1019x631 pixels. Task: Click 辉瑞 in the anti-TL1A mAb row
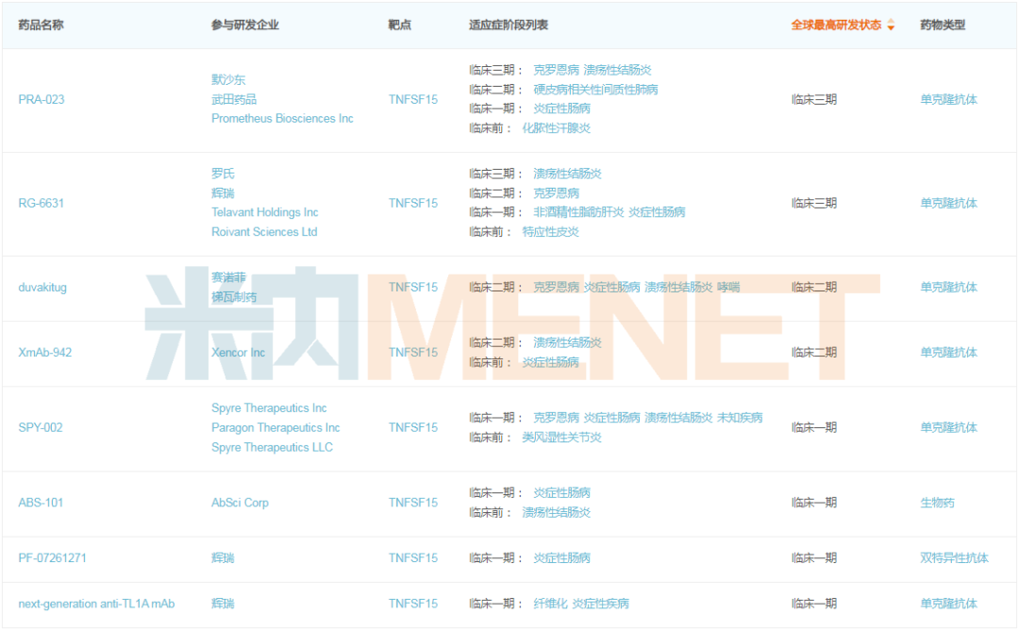click(223, 604)
